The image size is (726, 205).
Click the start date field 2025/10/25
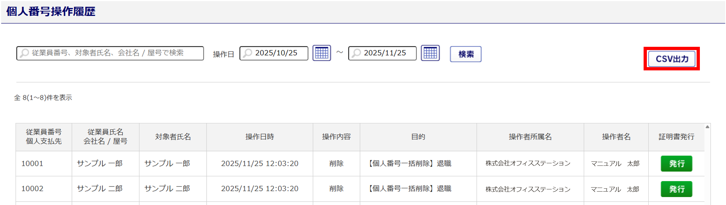point(277,53)
